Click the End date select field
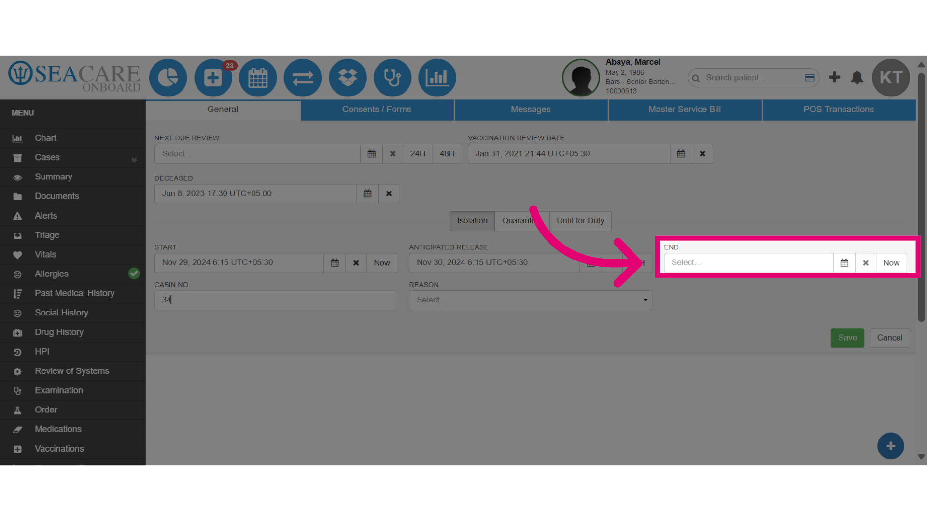Viewport: 927px width, 521px height. click(x=749, y=263)
